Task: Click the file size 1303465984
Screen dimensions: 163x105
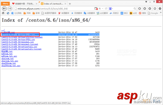Action: pos(94,39)
